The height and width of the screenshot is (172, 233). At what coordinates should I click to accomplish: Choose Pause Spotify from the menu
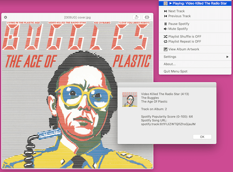pos(195,24)
